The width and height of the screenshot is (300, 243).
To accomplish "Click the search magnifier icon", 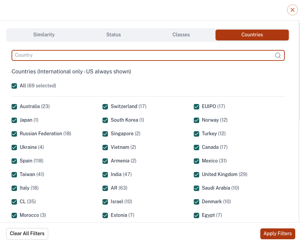I will [278, 55].
